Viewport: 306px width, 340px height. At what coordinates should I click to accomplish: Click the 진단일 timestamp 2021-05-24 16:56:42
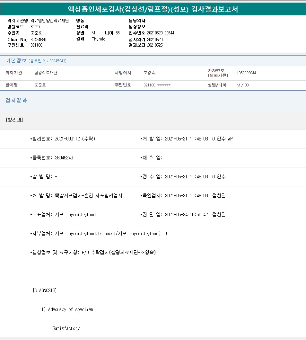(186, 215)
